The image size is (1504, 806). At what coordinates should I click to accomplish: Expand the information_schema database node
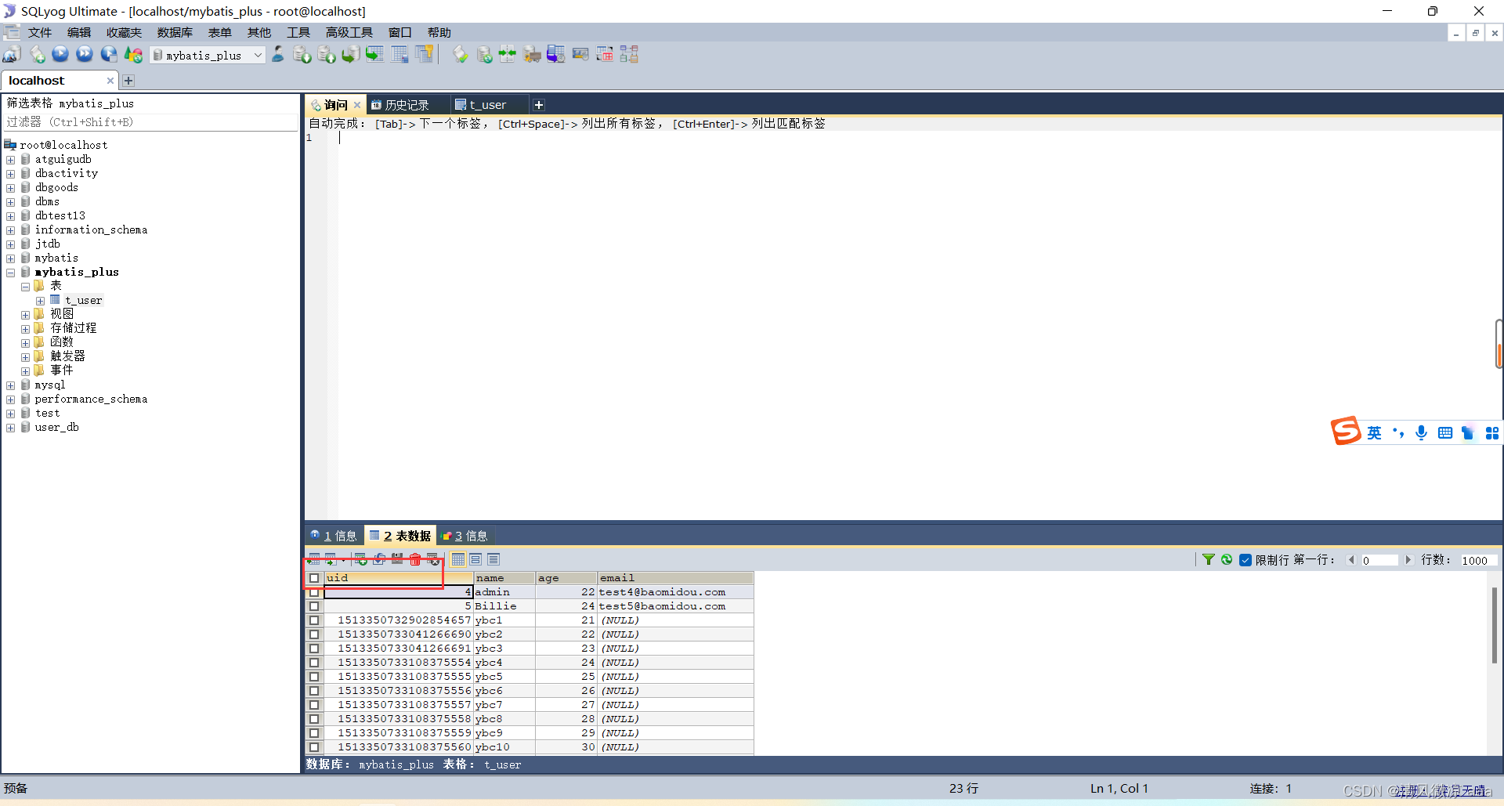[x=11, y=230]
